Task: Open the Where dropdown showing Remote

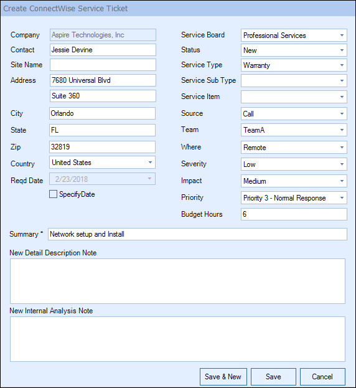Action: 294,147
